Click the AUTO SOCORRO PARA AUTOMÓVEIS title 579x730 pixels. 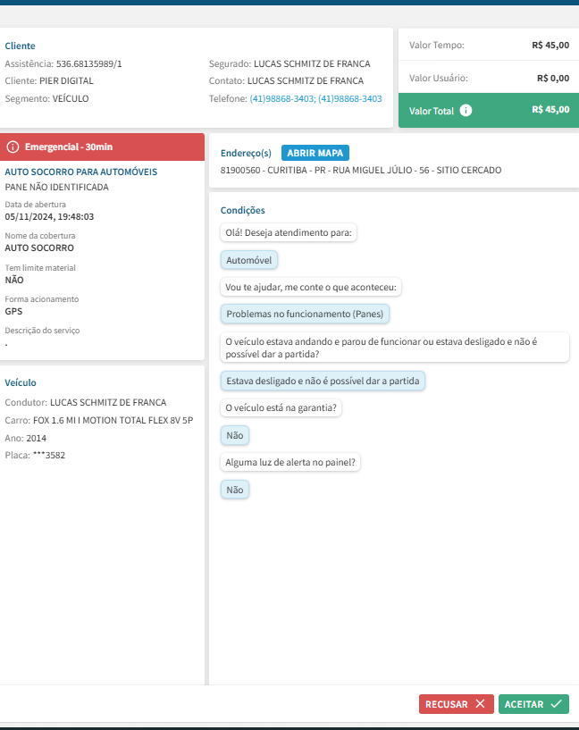tap(81, 172)
